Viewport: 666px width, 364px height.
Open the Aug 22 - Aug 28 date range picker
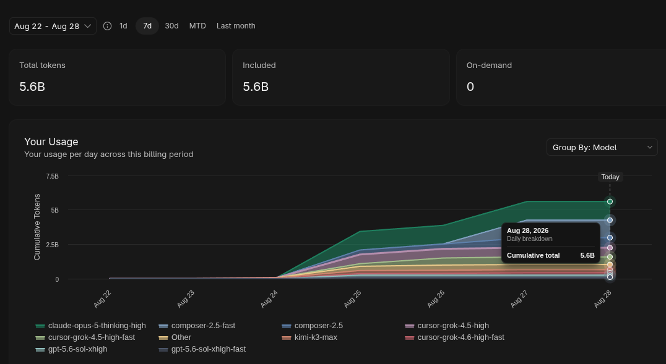coord(53,26)
